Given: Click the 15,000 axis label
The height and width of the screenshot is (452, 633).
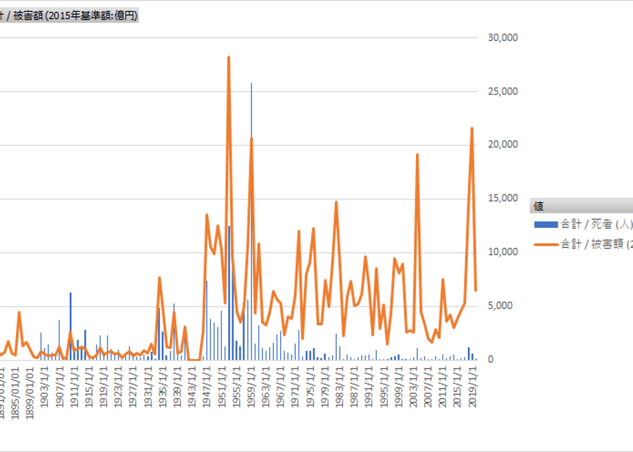Looking at the screenshot, I should (x=503, y=198).
